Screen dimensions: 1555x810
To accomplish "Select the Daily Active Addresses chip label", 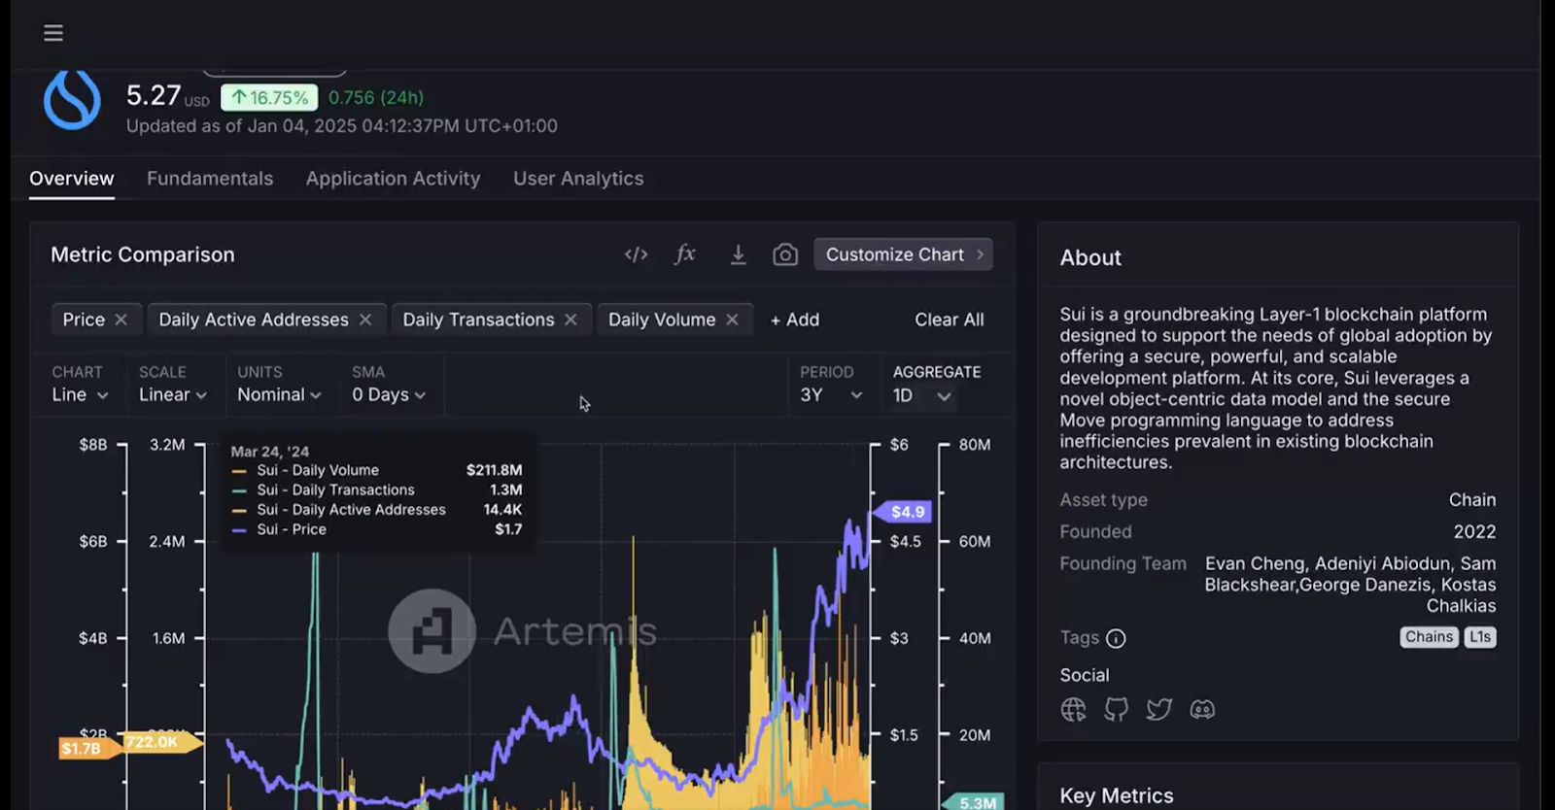I will (x=254, y=320).
